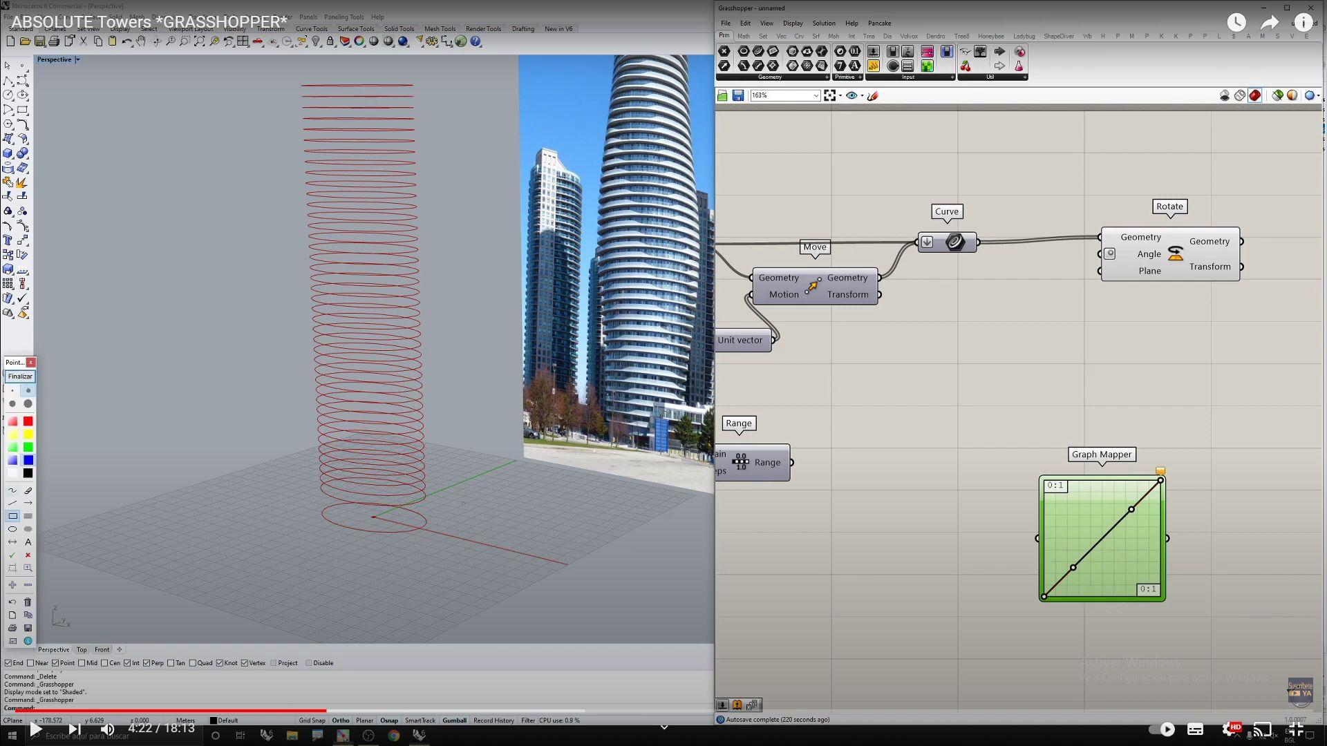This screenshot has width=1327, height=746.
Task: Play the video with play button
Action: (x=36, y=729)
